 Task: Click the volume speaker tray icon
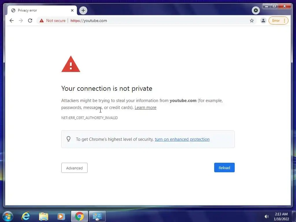tap(266, 217)
